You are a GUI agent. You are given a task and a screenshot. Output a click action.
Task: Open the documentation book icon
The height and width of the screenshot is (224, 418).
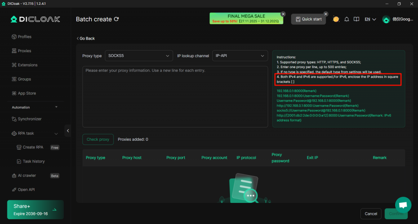[x=356, y=19]
